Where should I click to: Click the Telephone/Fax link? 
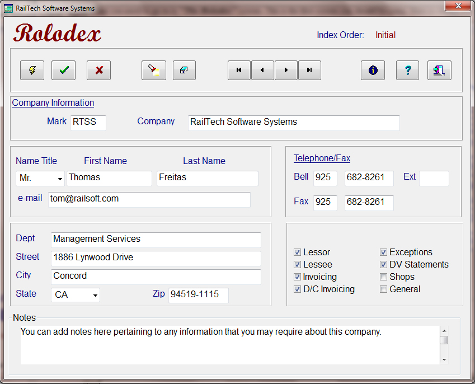click(x=322, y=158)
